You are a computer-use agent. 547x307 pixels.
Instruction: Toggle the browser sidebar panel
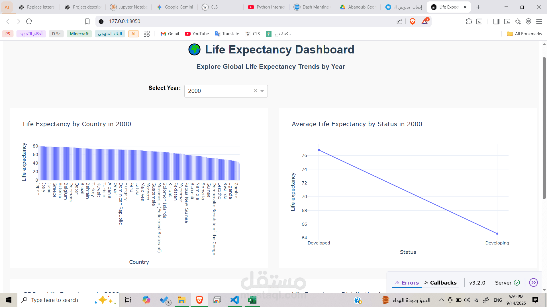(496, 21)
